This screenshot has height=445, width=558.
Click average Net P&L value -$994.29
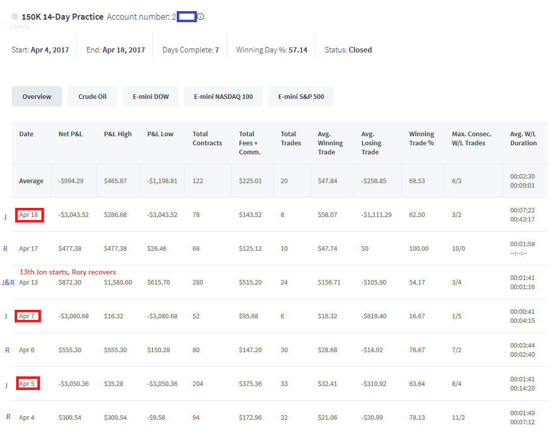tap(71, 181)
